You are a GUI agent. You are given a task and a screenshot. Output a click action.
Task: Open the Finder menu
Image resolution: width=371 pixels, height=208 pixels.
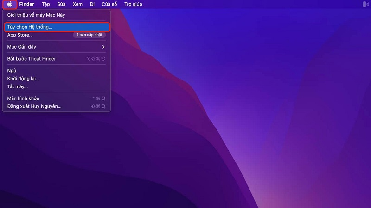[x=26, y=4]
